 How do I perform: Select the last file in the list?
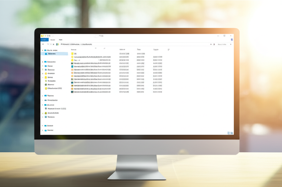coord(91,92)
